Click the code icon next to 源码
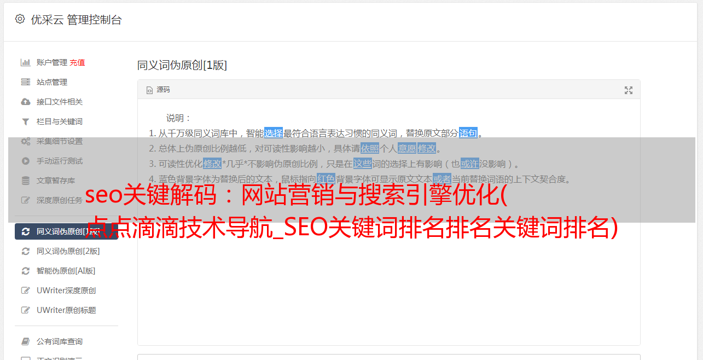703x360 pixels. pyautogui.click(x=149, y=90)
